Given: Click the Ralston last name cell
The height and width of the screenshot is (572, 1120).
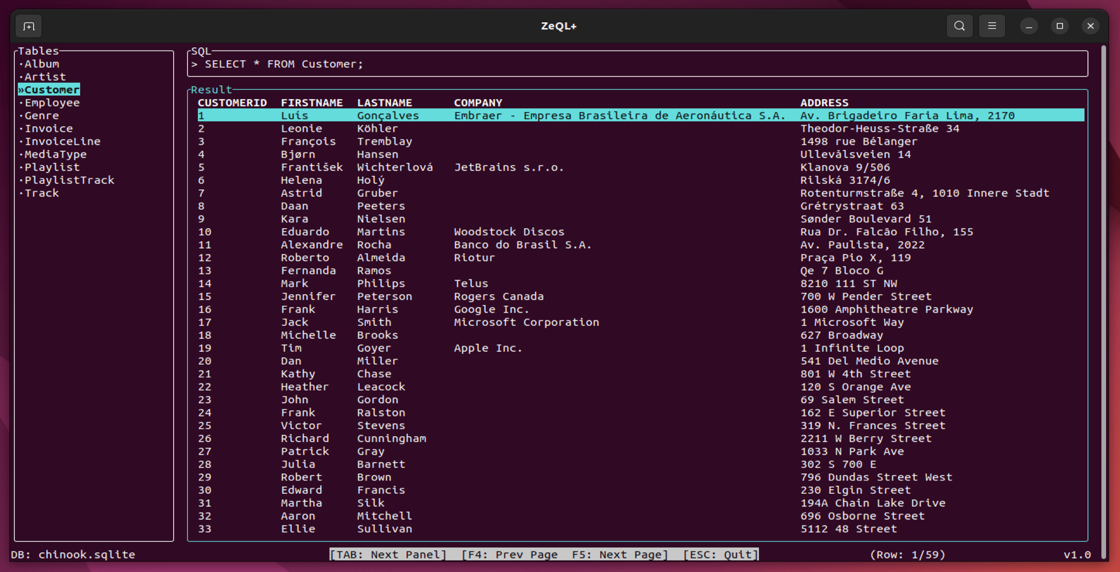Looking at the screenshot, I should point(381,413).
